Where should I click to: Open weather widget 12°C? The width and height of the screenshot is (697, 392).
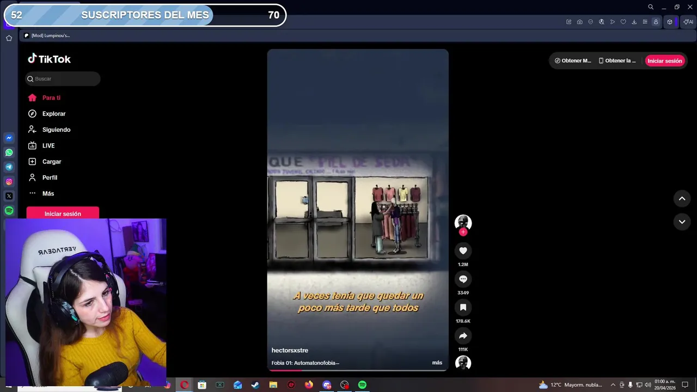[x=570, y=385]
